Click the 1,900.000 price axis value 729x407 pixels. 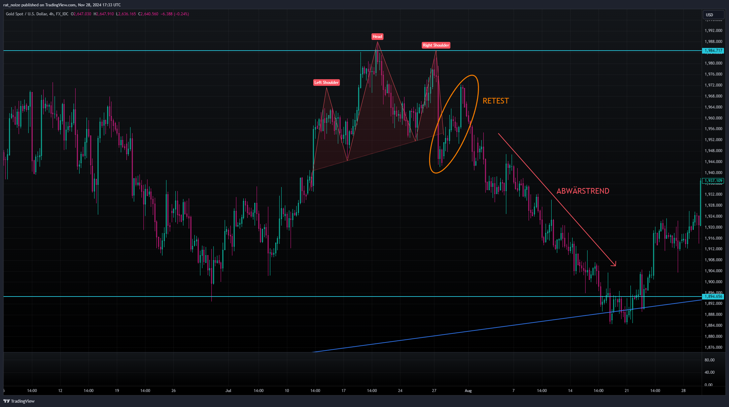[x=713, y=282]
